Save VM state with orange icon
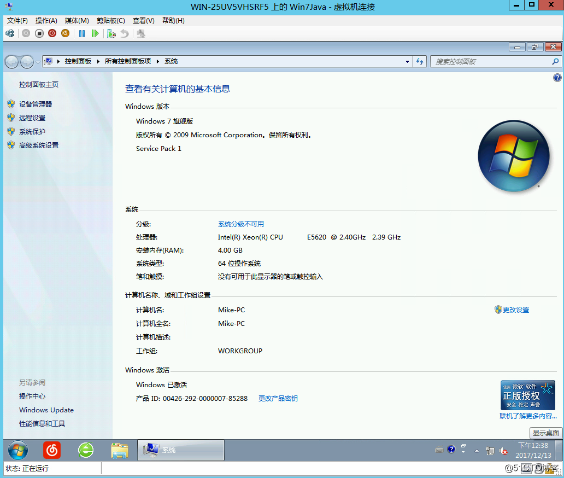This screenshot has height=478, width=564. pyautogui.click(x=65, y=33)
